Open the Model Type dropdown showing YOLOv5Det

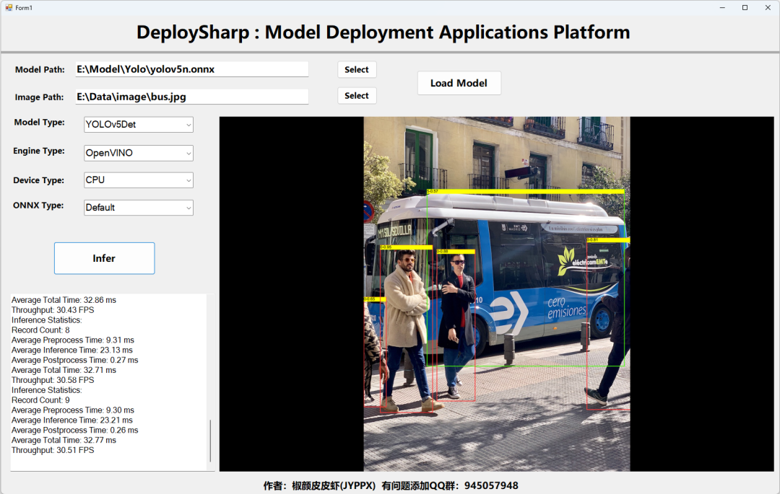point(138,125)
